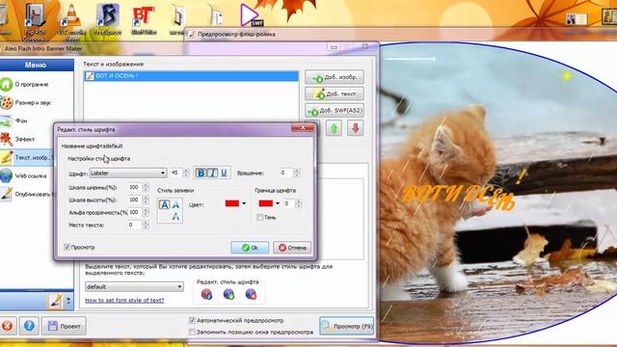Click the Просмотр (F9) preview button

[x=347, y=326]
